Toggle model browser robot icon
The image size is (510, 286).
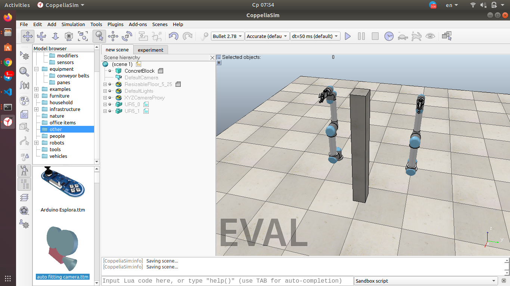click(24, 170)
